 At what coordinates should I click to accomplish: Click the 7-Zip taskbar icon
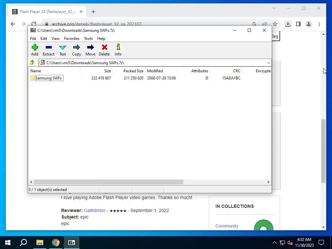(72, 243)
